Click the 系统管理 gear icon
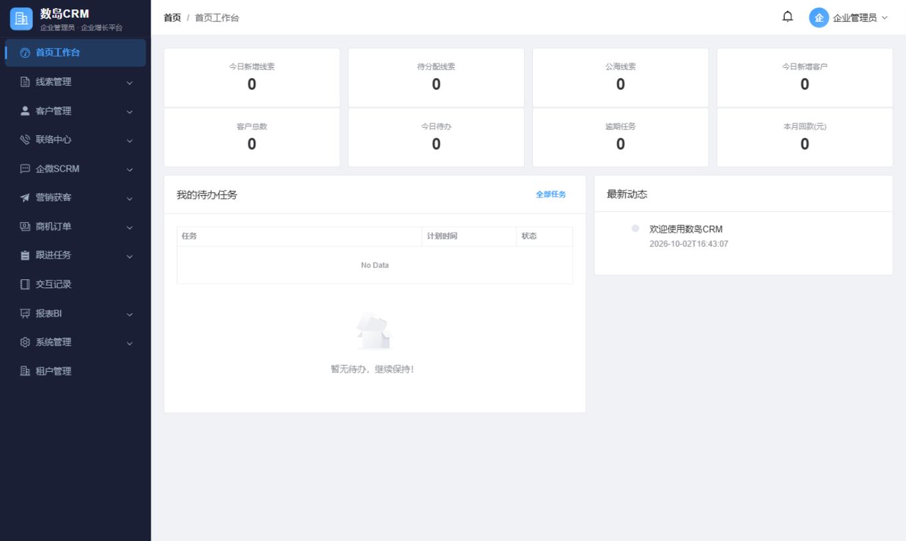Viewport: 906px width, 541px height. (x=25, y=342)
